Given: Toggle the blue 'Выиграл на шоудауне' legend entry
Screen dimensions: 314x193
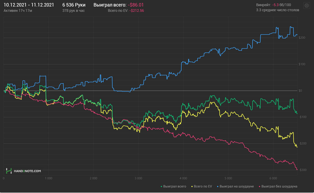Looking at the screenshot, I should 235,186.
